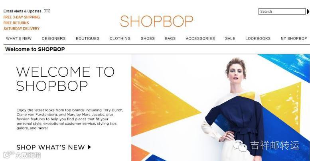Click the email envelope icon
This screenshot has width=310, height=161.
[47, 11]
